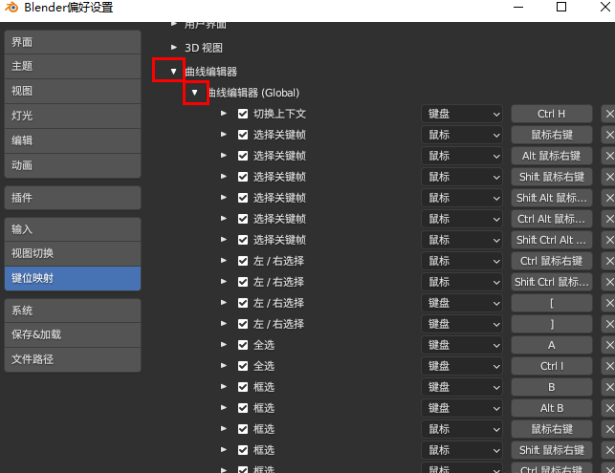Edit the Shift Ctrl Alt ... shortcut button
This screenshot has width=615, height=473.
click(x=552, y=240)
